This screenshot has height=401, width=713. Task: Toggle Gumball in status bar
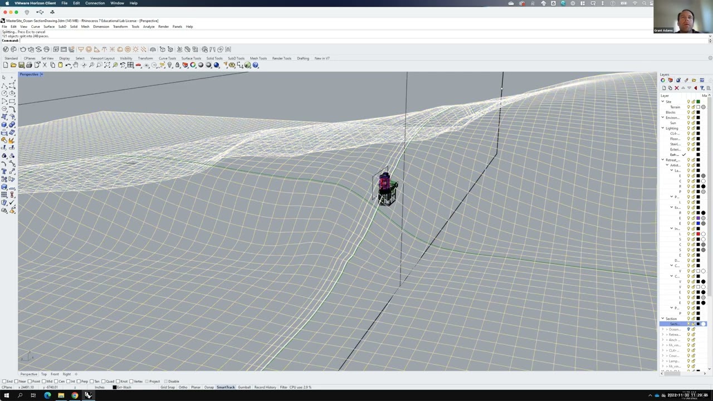[x=244, y=387]
